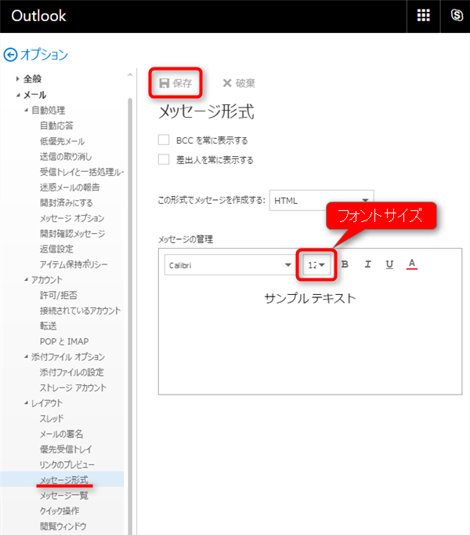Image resolution: width=470 pixels, height=535 pixels.
Task: Select メッセージ形式 in the tree
Action: point(63,480)
